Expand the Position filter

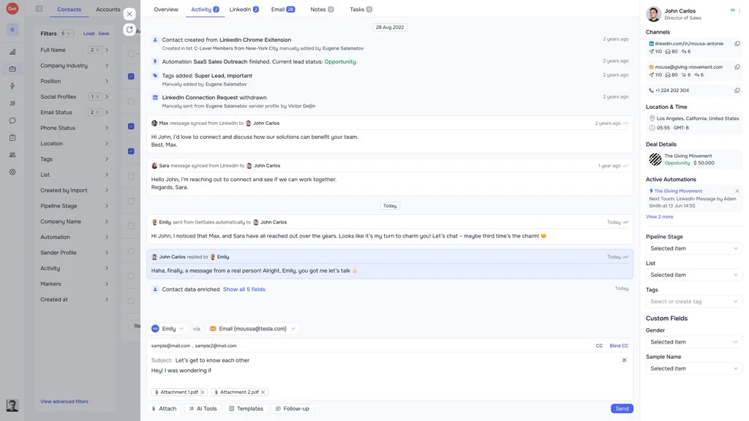[x=74, y=81]
